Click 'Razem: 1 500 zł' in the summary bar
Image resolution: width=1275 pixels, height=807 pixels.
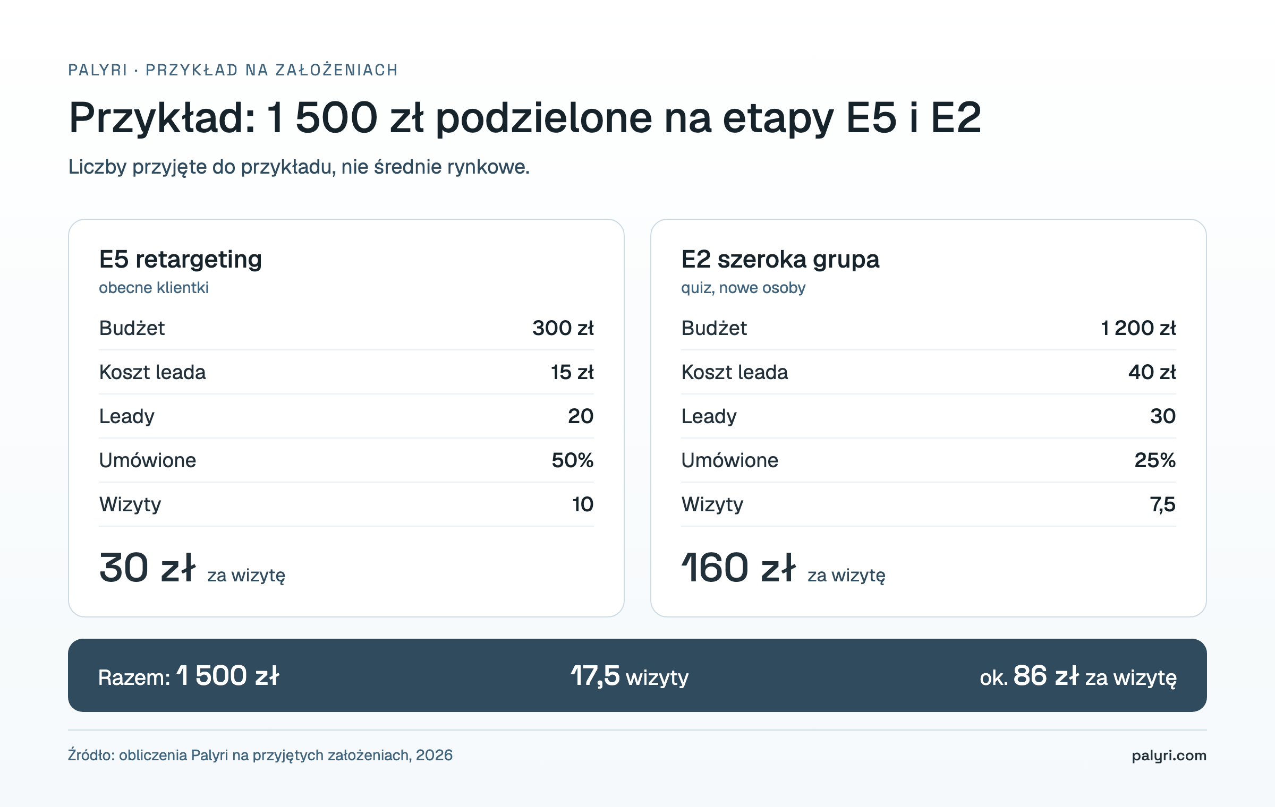[189, 676]
